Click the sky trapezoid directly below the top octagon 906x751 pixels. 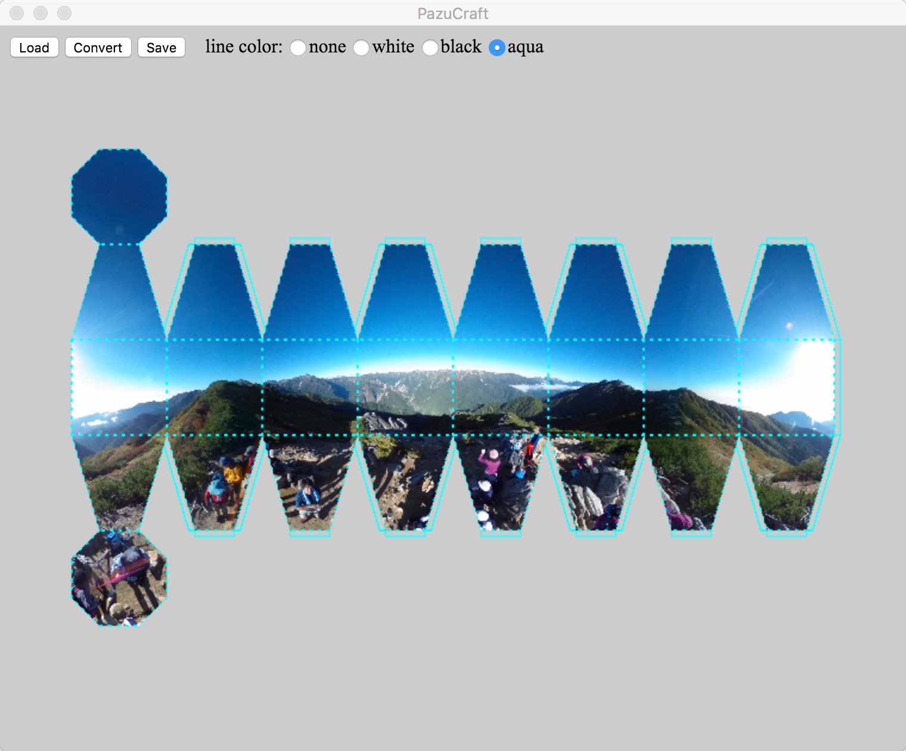[119, 292]
